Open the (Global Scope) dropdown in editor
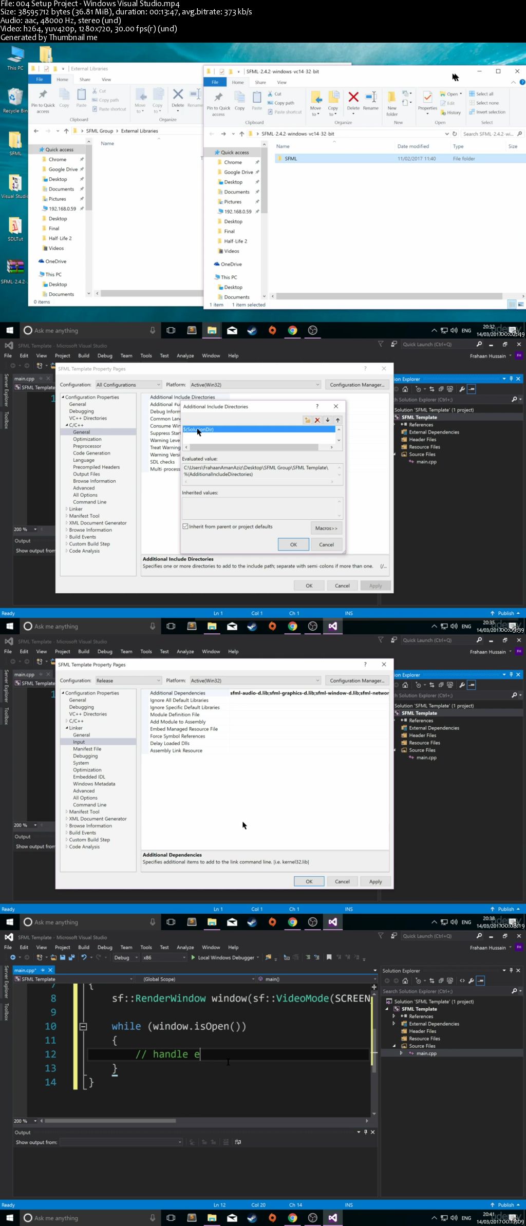The height and width of the screenshot is (1226, 526). point(198,979)
